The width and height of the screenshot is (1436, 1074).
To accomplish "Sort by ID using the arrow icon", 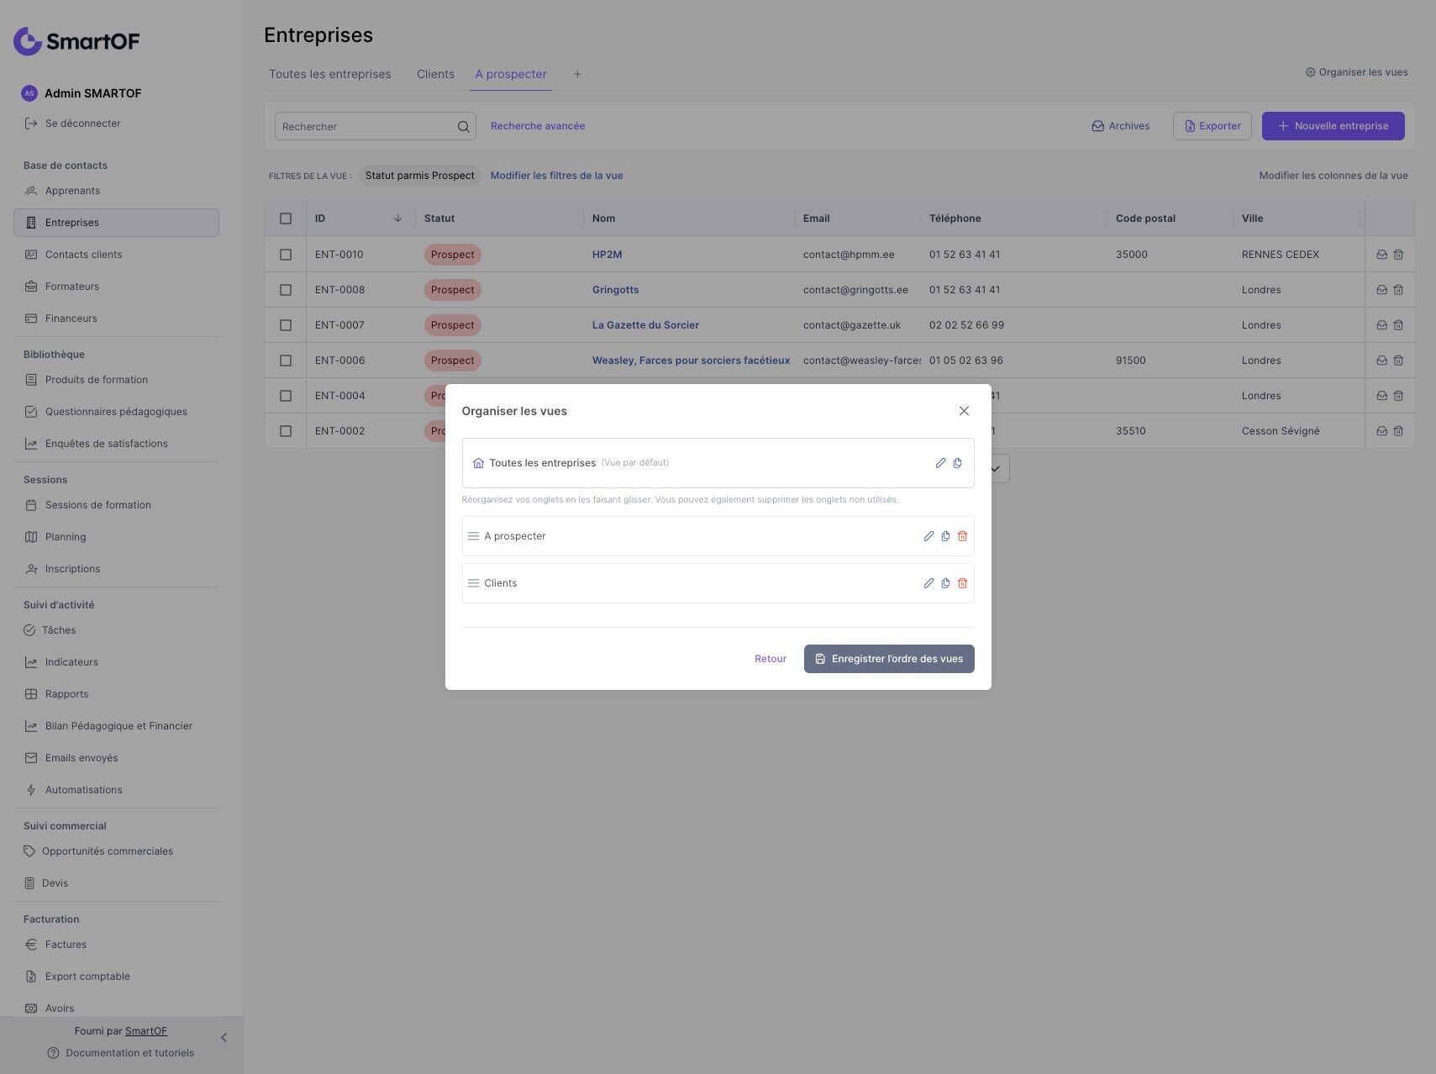I will [397, 218].
